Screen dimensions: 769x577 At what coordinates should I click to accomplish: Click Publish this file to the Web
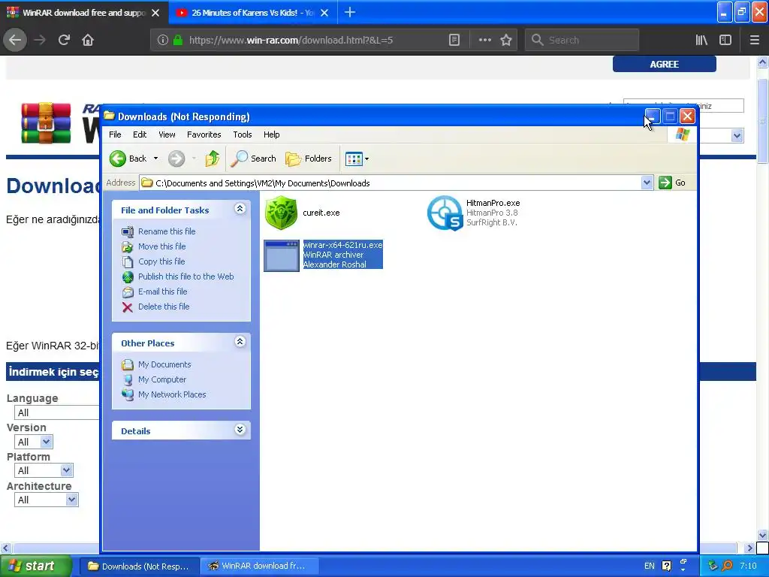click(x=186, y=276)
